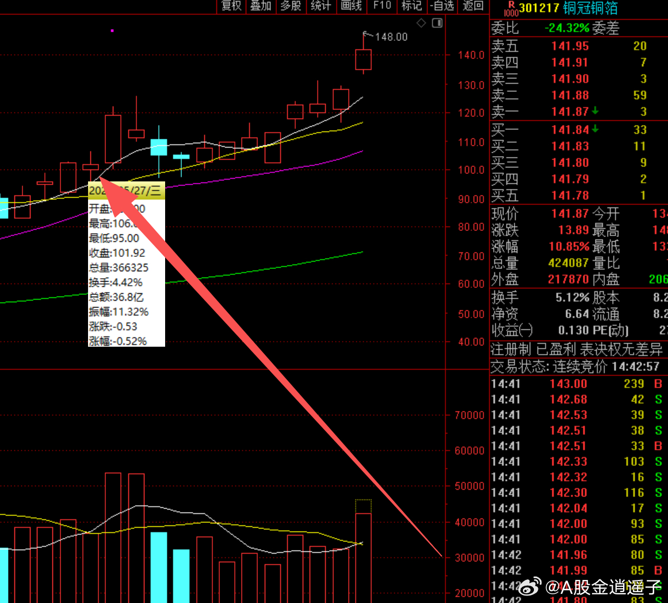Image resolution: width=668 pixels, height=603 pixels.
Task: Select 卖五 price 141.95
Action: click(x=570, y=46)
